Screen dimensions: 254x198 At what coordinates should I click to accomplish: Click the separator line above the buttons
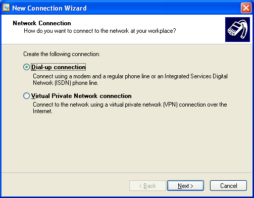click(x=127, y=173)
